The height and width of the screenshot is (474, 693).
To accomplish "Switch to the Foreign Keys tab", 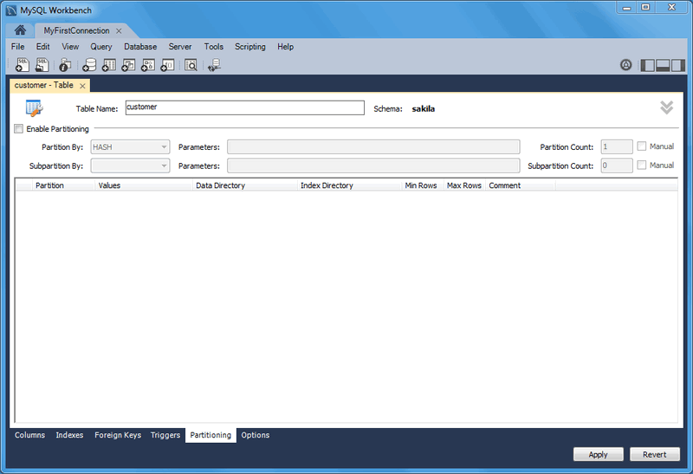I will [118, 435].
